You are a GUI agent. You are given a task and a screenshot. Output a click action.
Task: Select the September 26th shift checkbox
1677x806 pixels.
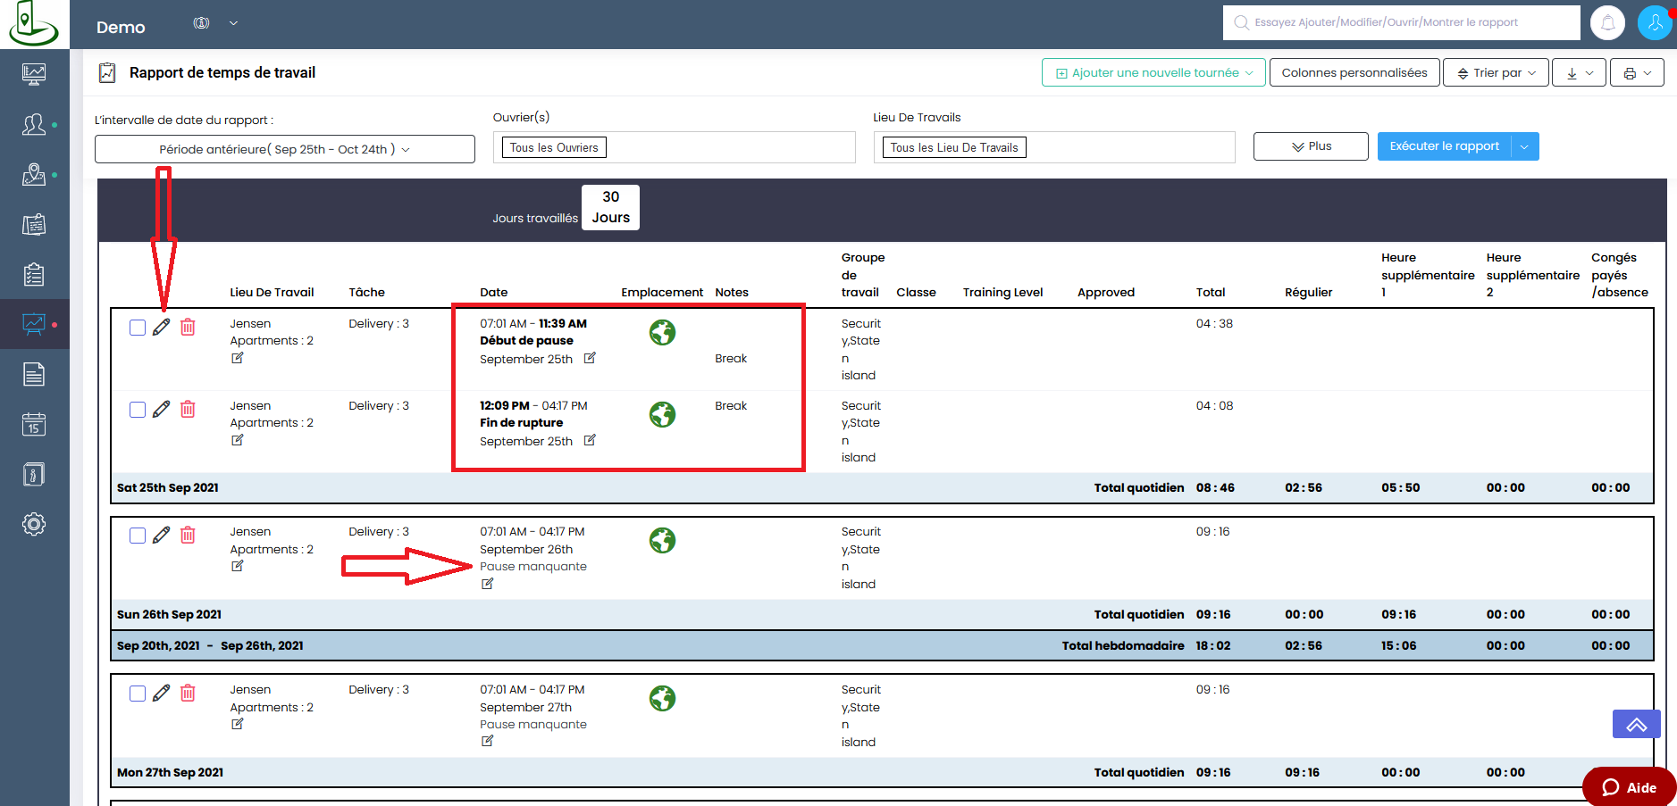point(138,536)
